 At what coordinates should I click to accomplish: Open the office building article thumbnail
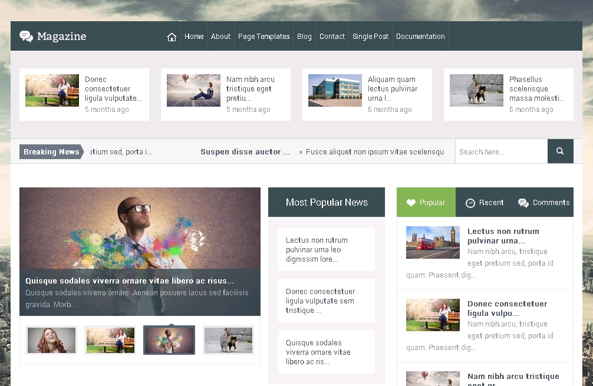[x=335, y=90]
